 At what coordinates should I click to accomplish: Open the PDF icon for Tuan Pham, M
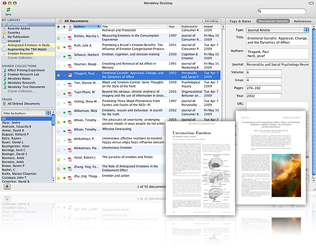tap(70, 94)
